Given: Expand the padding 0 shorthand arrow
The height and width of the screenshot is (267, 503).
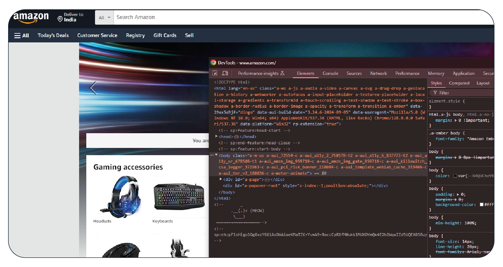Looking at the screenshot, I should (x=458, y=195).
